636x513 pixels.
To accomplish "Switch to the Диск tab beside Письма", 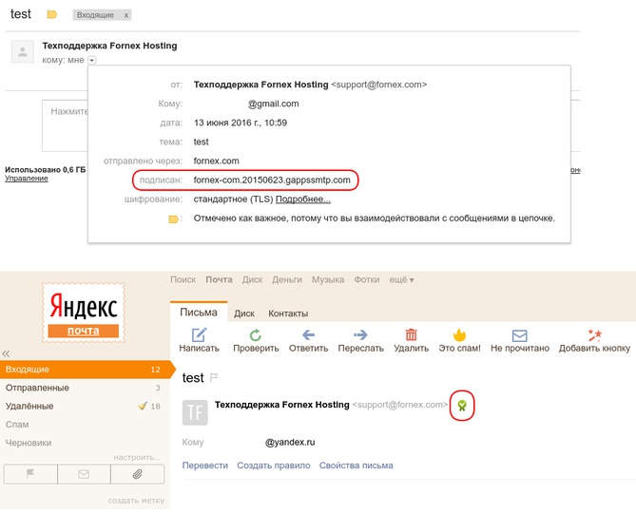I will point(244,313).
